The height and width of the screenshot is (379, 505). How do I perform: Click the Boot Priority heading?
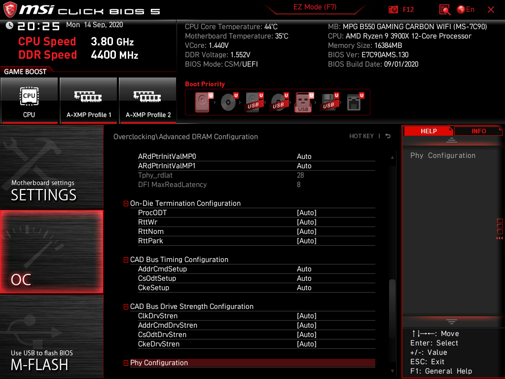[x=205, y=84]
